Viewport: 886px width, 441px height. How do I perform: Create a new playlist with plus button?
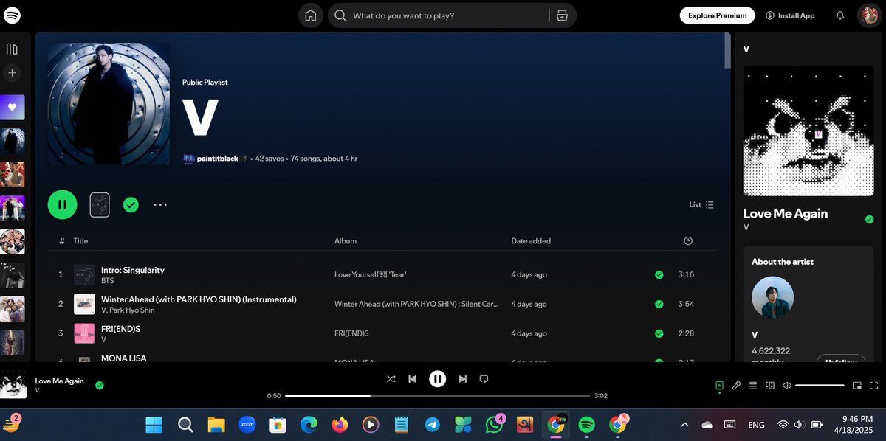click(12, 73)
